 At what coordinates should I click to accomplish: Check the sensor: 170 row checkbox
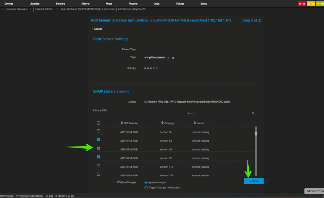pos(98,165)
